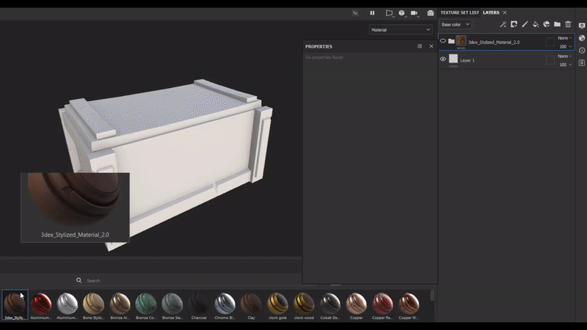Click the Properties panel title
The height and width of the screenshot is (330, 587).
click(318, 46)
